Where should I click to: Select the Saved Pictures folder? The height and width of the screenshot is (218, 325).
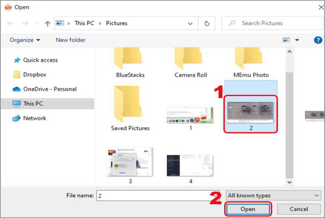pyautogui.click(x=130, y=108)
